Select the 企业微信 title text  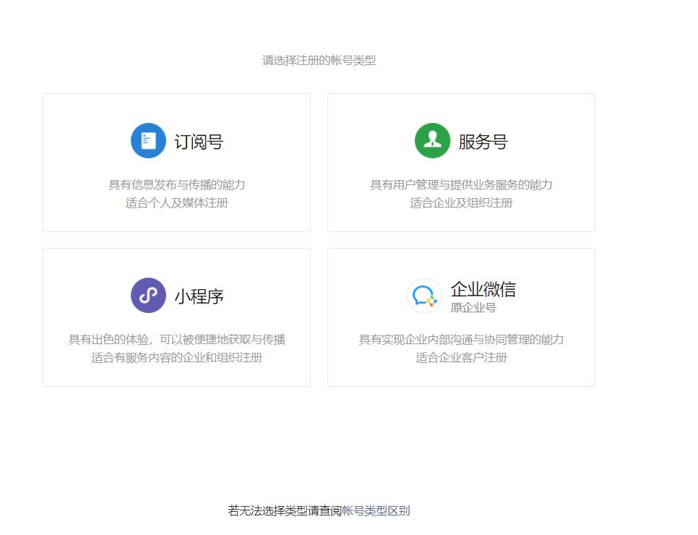tap(483, 289)
